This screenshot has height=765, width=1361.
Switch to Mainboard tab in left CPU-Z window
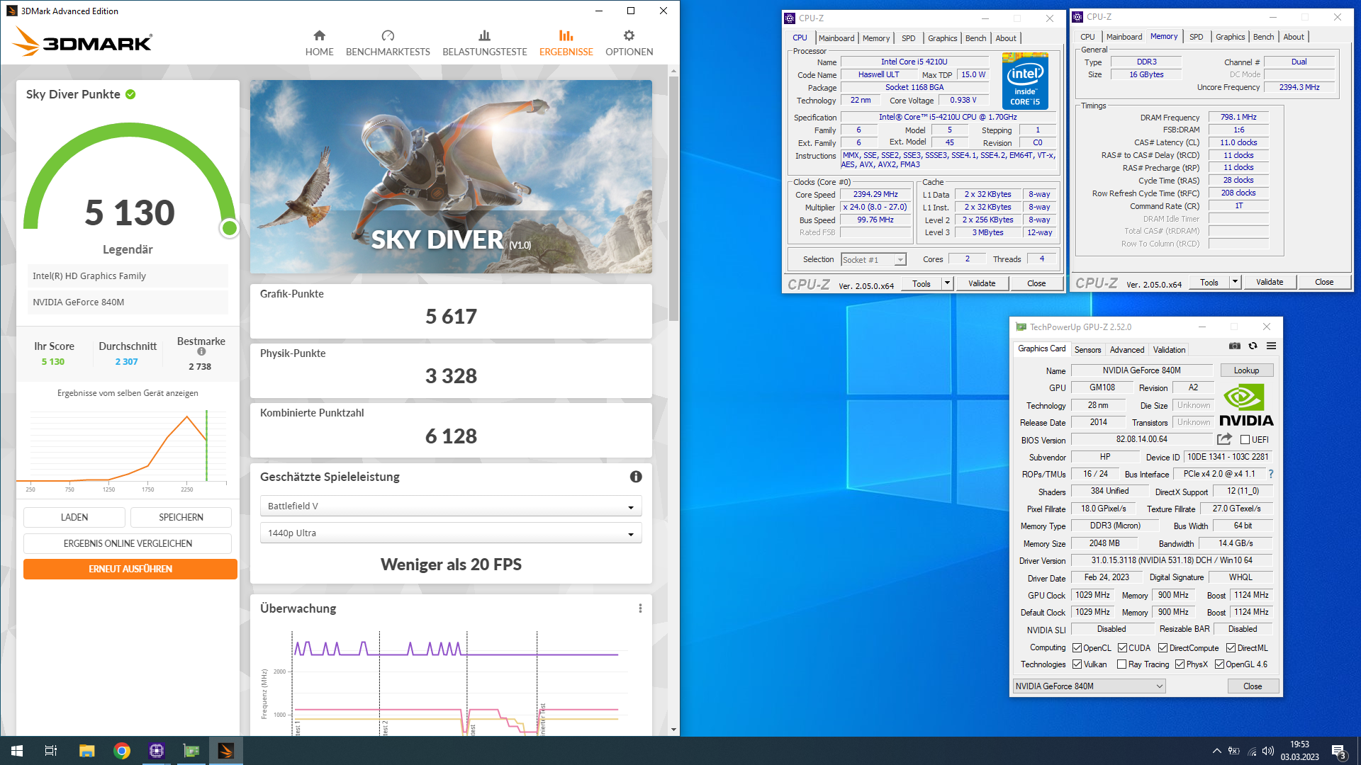click(x=836, y=38)
